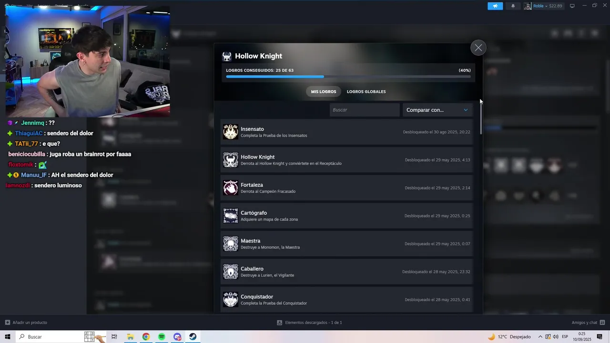Click the Insensato achievement icon
The width and height of the screenshot is (610, 343).
pos(231,132)
